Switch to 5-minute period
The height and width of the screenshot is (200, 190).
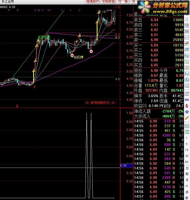[x=187, y=144]
